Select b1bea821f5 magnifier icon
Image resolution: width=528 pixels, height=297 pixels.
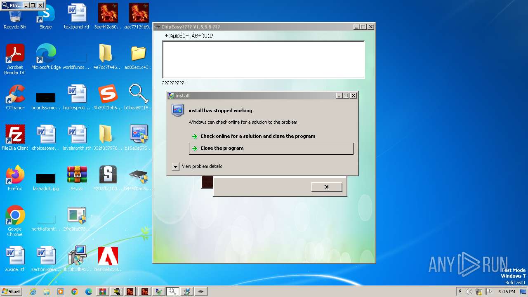pos(139,97)
